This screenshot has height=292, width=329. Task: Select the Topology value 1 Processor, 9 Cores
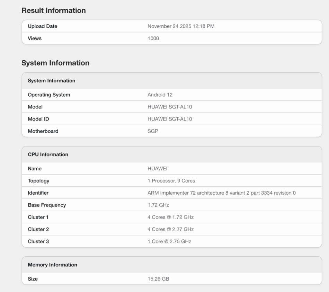[x=171, y=181]
